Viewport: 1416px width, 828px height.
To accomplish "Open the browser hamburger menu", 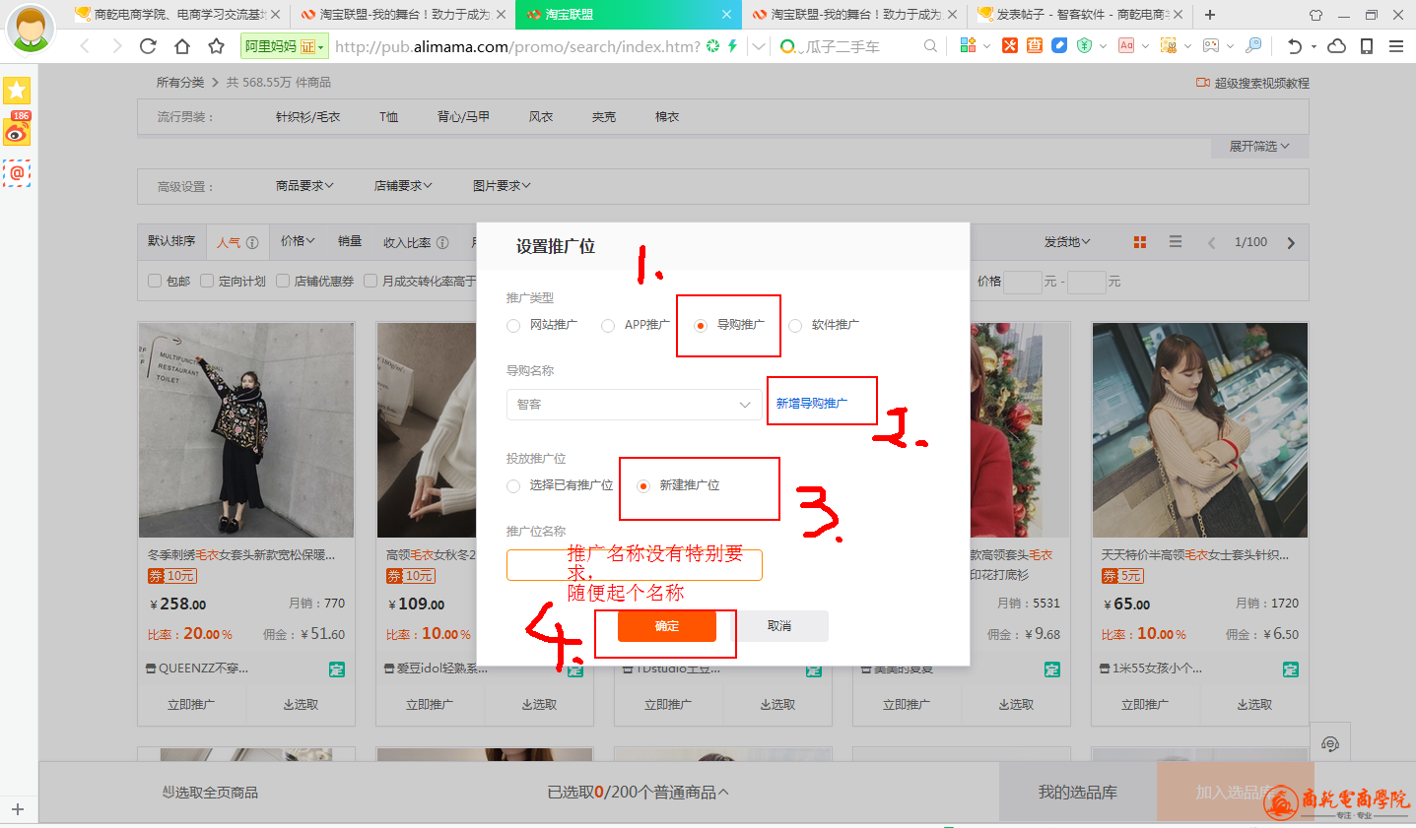I will 1396,46.
